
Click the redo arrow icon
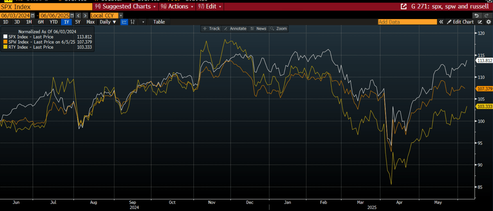tap(486, 15)
